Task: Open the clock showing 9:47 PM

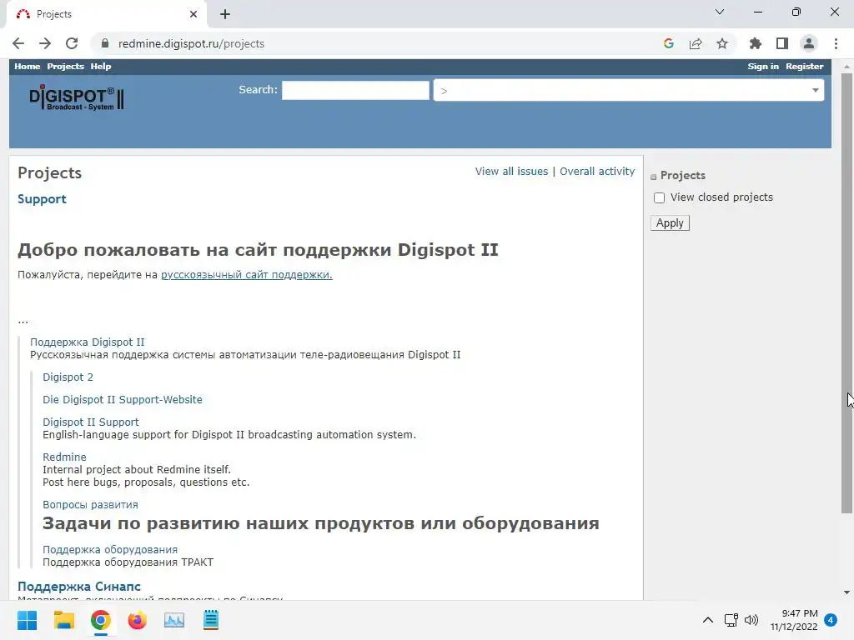Action: click(794, 620)
